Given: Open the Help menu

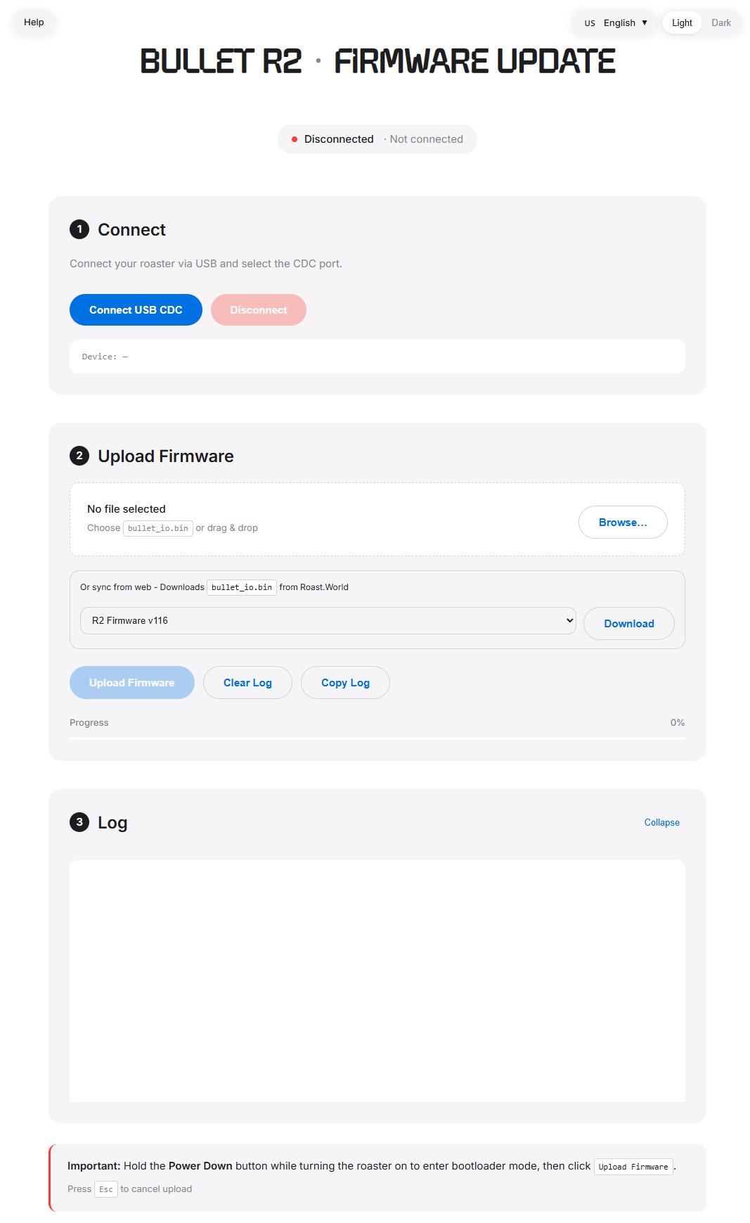Looking at the screenshot, I should (33, 22).
